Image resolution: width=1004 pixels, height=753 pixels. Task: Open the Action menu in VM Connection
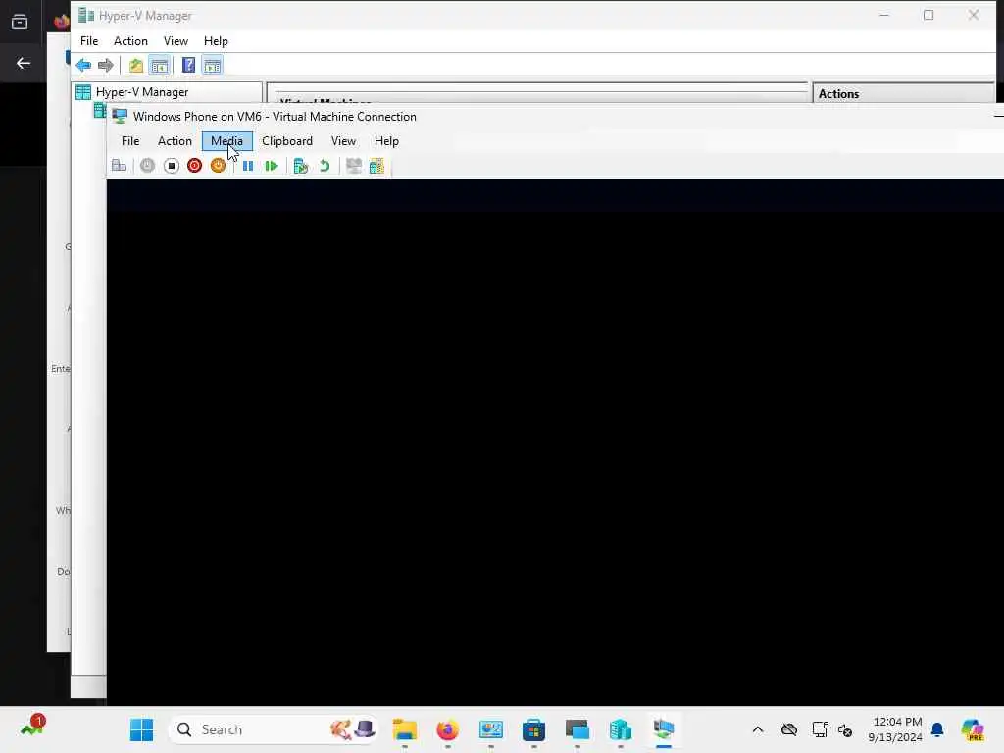tap(175, 141)
